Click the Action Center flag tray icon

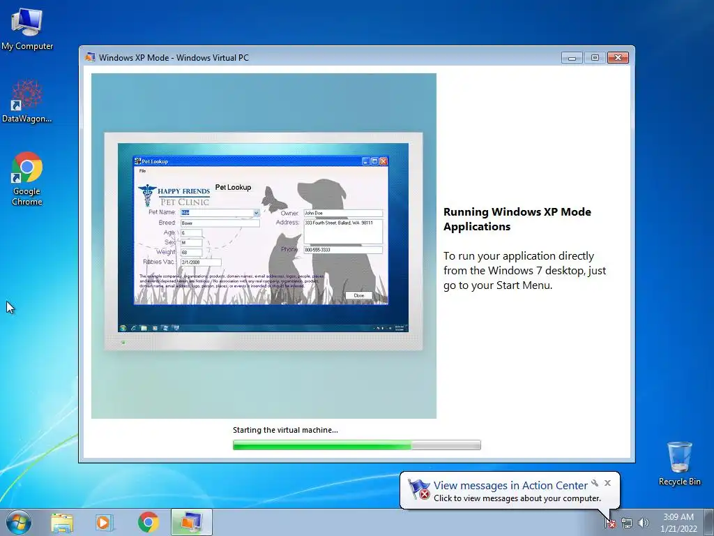(610, 523)
